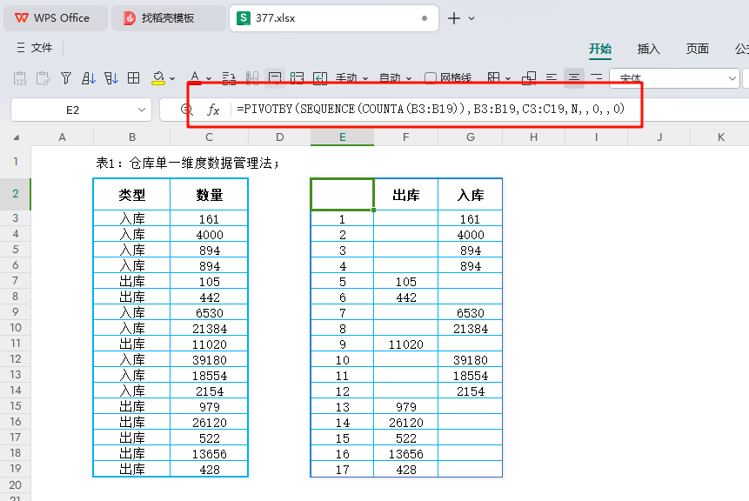Click the paste-as-values clipboard icon

point(20,78)
